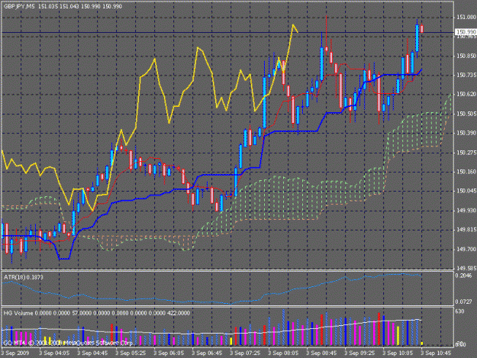Click the 150.160 price axis label
Image resolution: width=477 pixels, height=358 pixels.
click(x=466, y=172)
